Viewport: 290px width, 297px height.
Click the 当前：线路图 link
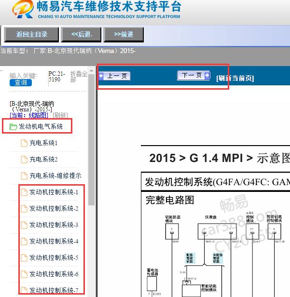[29, 115]
